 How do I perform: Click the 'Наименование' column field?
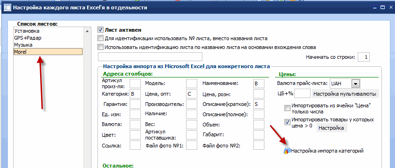tap(259, 84)
